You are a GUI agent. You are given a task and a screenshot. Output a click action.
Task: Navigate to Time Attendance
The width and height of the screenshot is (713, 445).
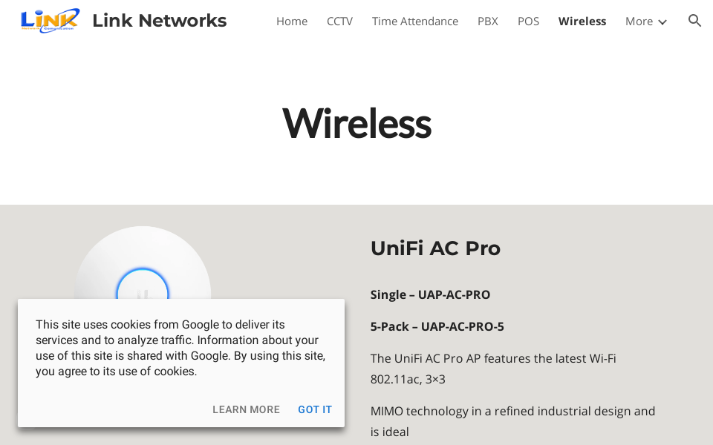[x=414, y=22]
